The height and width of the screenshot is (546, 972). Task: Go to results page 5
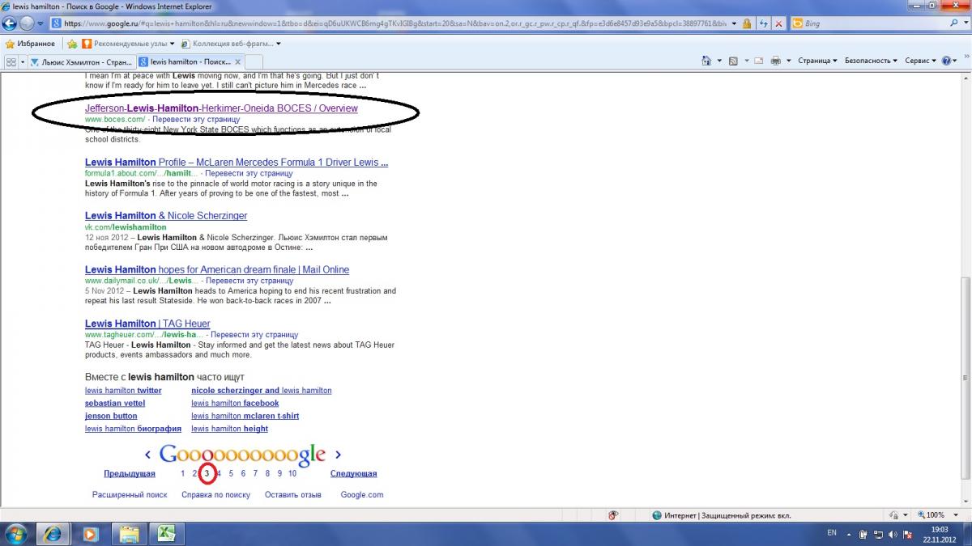tap(231, 473)
